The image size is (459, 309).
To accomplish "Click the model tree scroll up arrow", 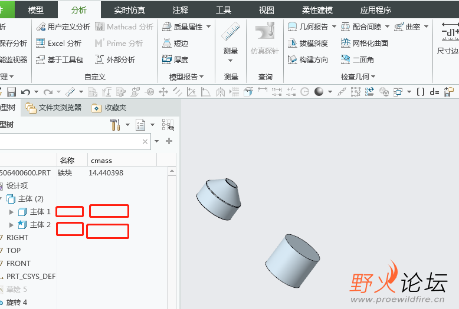I will click(x=172, y=171).
